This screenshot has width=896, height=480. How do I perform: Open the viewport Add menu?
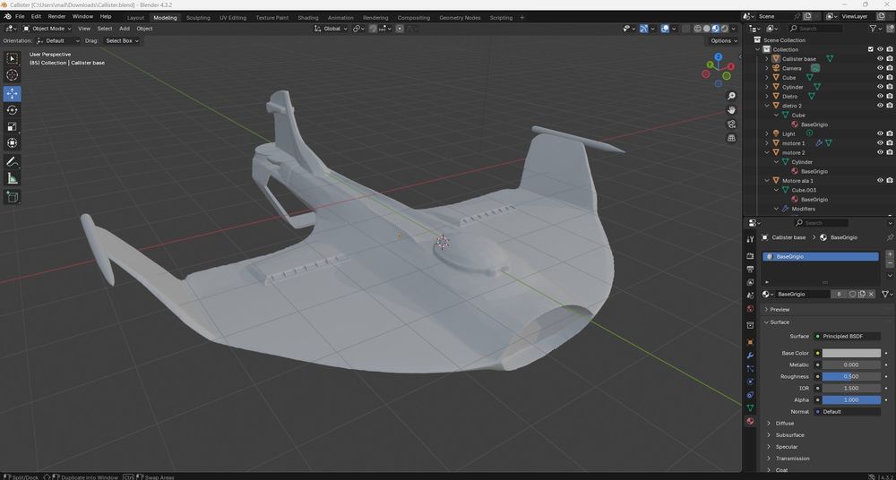click(x=124, y=29)
